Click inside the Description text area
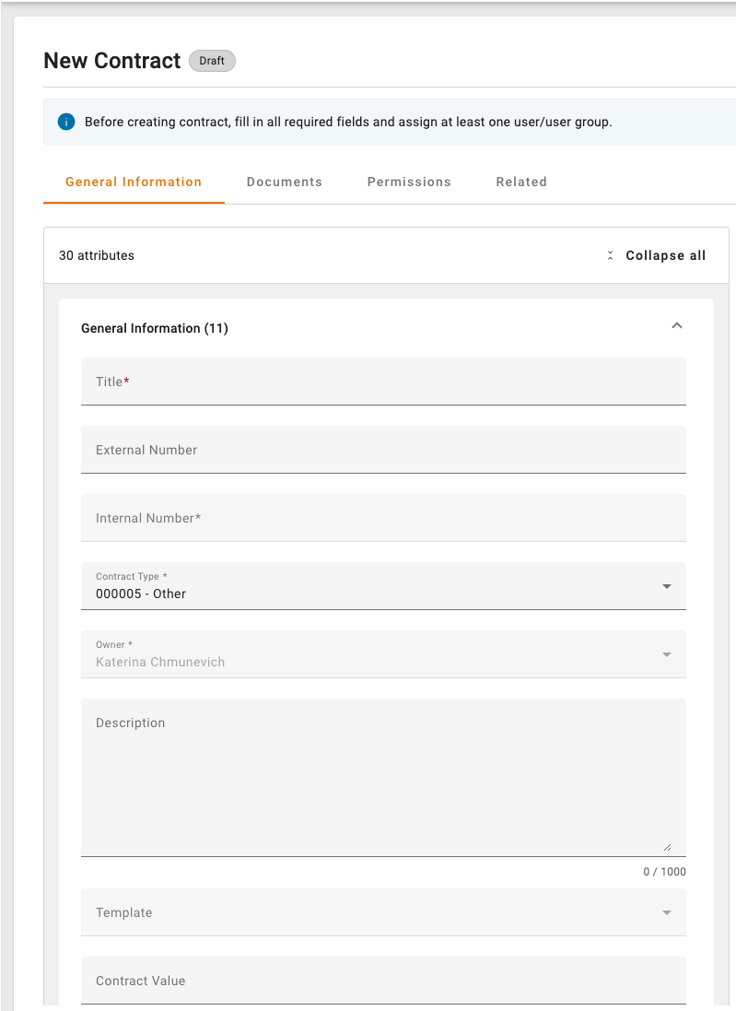This screenshot has height=1011, width=736. (x=383, y=778)
